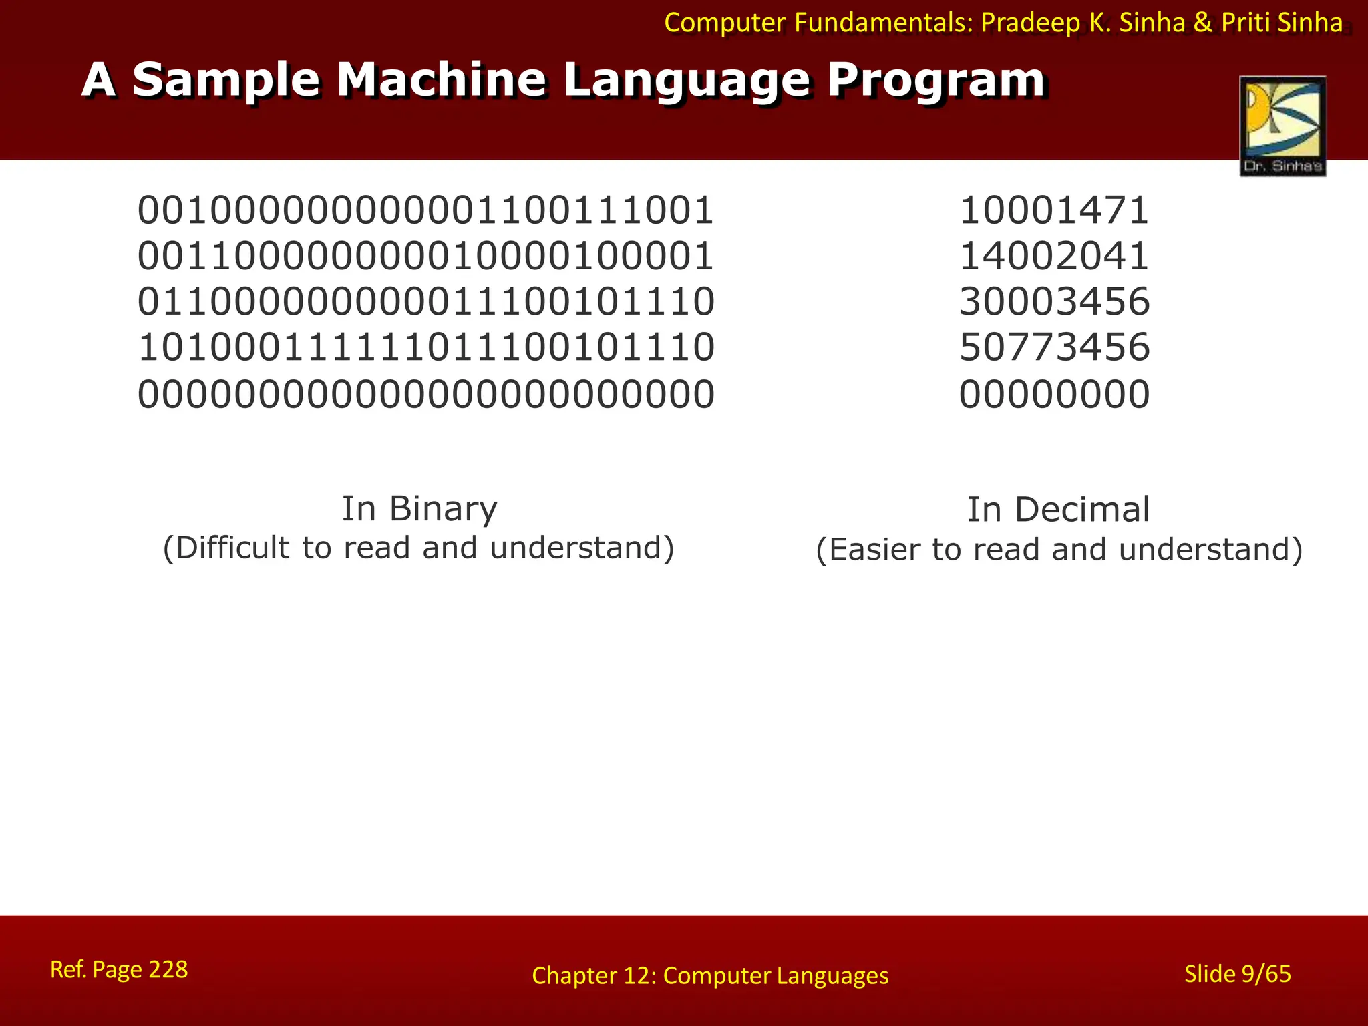Click '(Difficult to read and understand)' caption
Image resolution: width=1368 pixels, height=1026 pixels.
(x=419, y=548)
